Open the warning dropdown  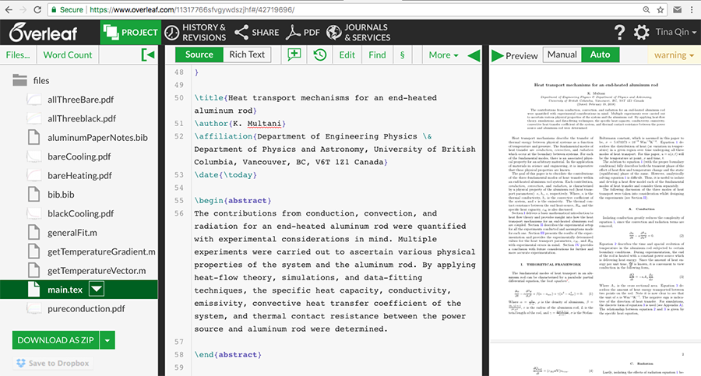click(x=674, y=55)
